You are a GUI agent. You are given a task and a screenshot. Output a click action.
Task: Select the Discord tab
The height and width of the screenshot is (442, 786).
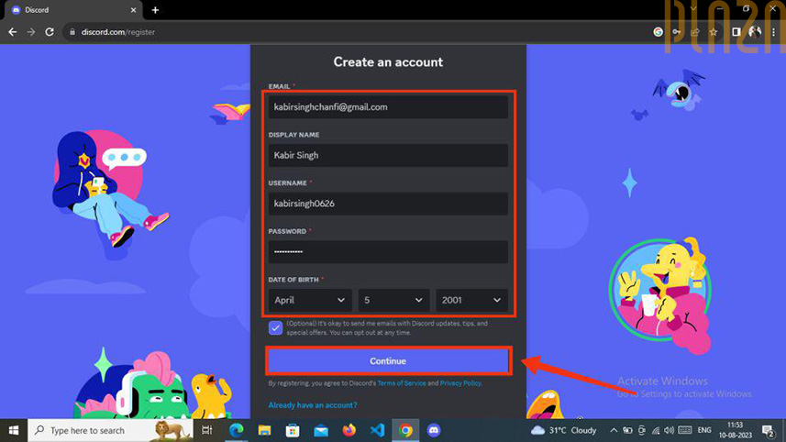tap(73, 10)
